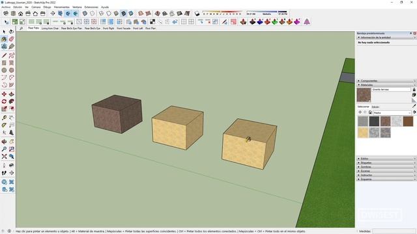Open the Edición menu
The image size is (417, 234).
point(18,7)
